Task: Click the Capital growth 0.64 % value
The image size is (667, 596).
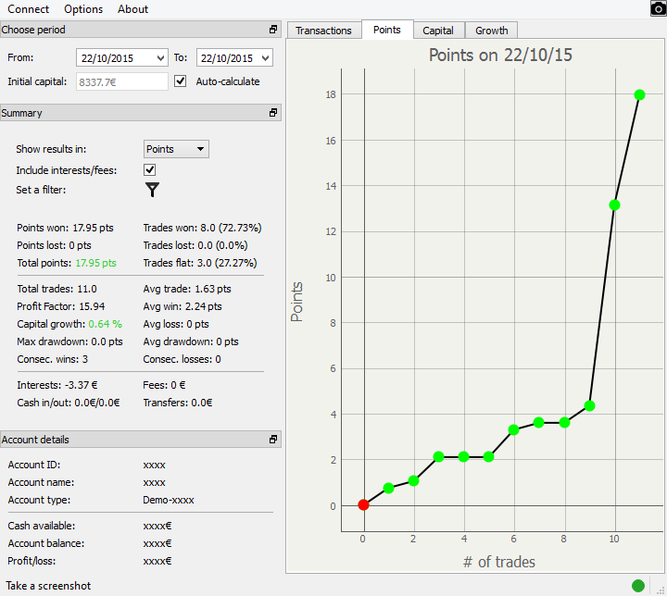Action: click(x=105, y=324)
